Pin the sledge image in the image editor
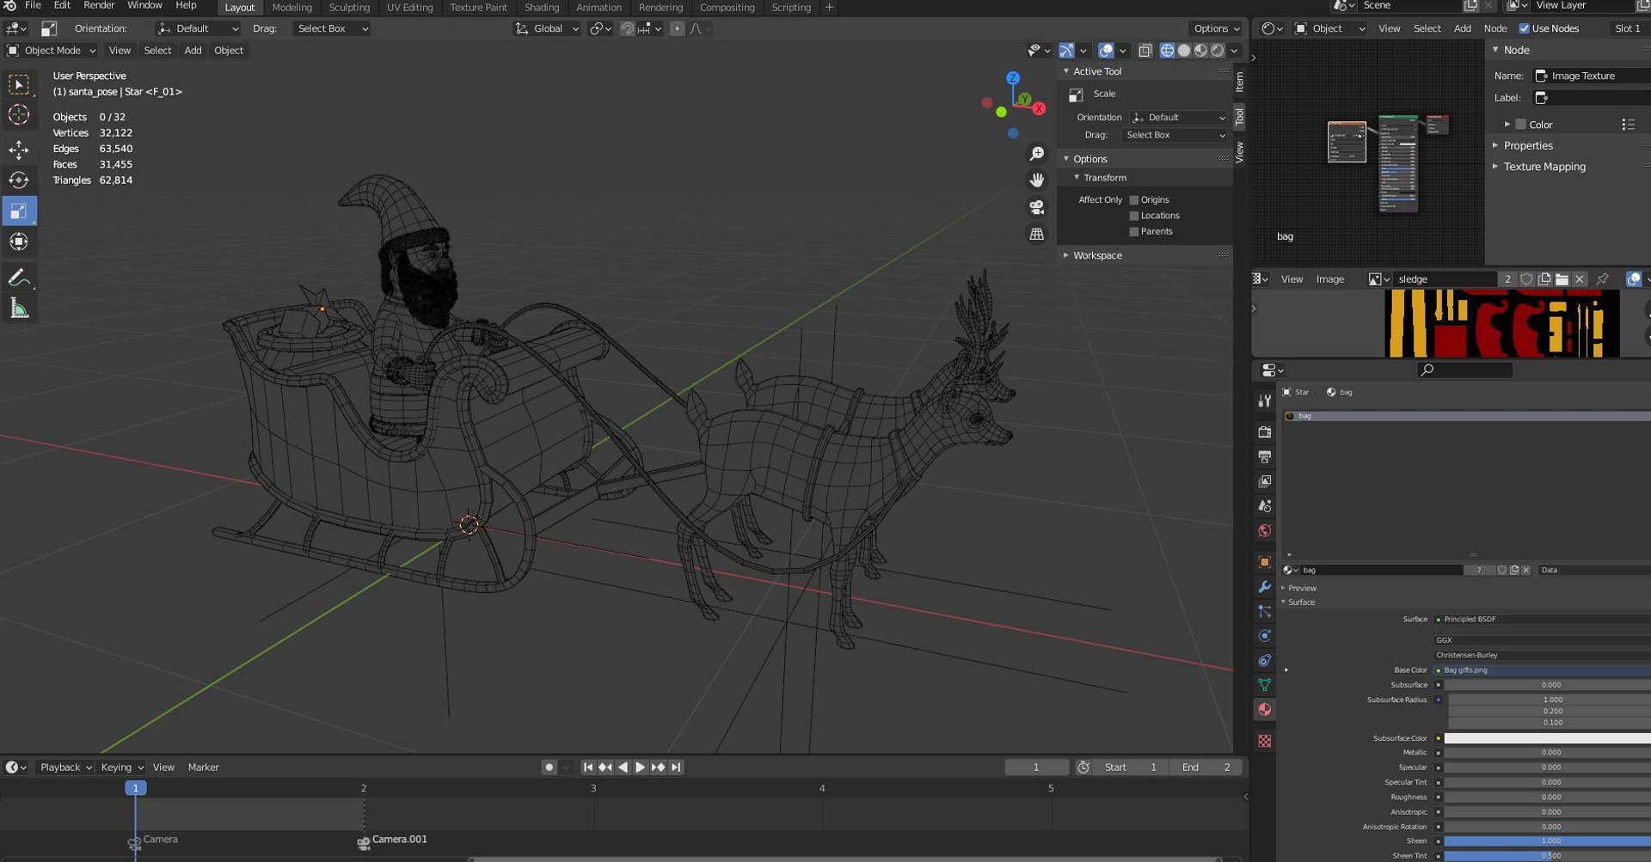 pos(1602,279)
